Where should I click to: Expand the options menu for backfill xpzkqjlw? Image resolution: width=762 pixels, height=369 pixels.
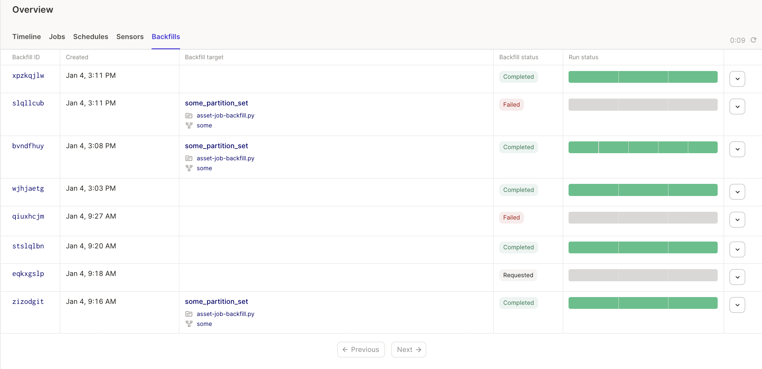point(738,79)
